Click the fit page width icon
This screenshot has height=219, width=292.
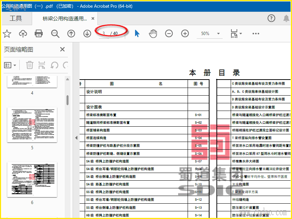[234, 34]
